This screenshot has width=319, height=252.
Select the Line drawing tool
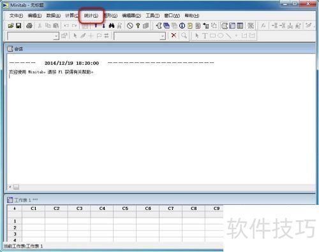pyautogui.click(x=228, y=36)
